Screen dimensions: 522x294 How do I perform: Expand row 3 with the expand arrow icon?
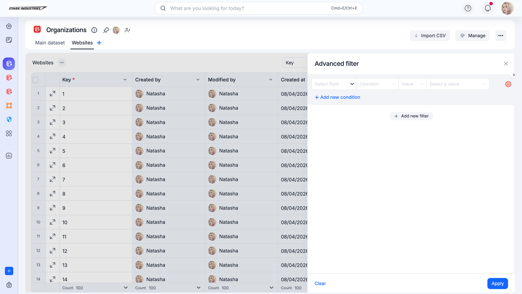tap(53, 122)
